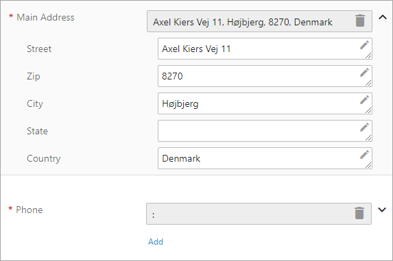Viewport: 393px width, 261px height.
Task: Click the pencil edit icon in Country field
Action: click(364, 155)
